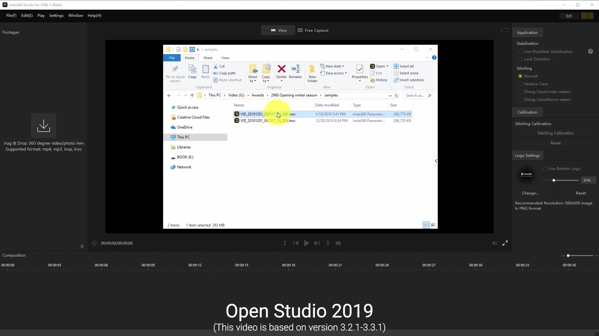Open the View ribbon tab

(x=226, y=58)
